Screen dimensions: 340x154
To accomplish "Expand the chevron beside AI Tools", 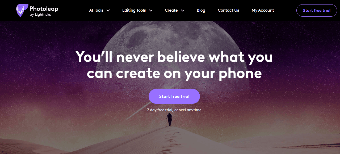I will click(x=108, y=11).
